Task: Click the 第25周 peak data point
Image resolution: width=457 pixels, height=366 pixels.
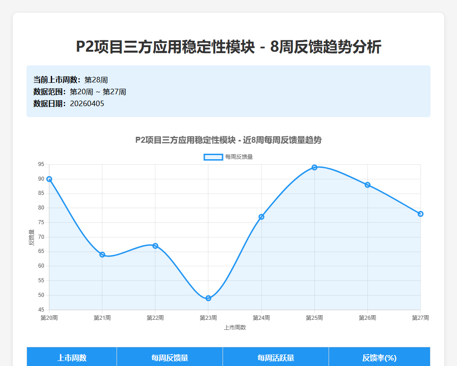Action: (314, 167)
